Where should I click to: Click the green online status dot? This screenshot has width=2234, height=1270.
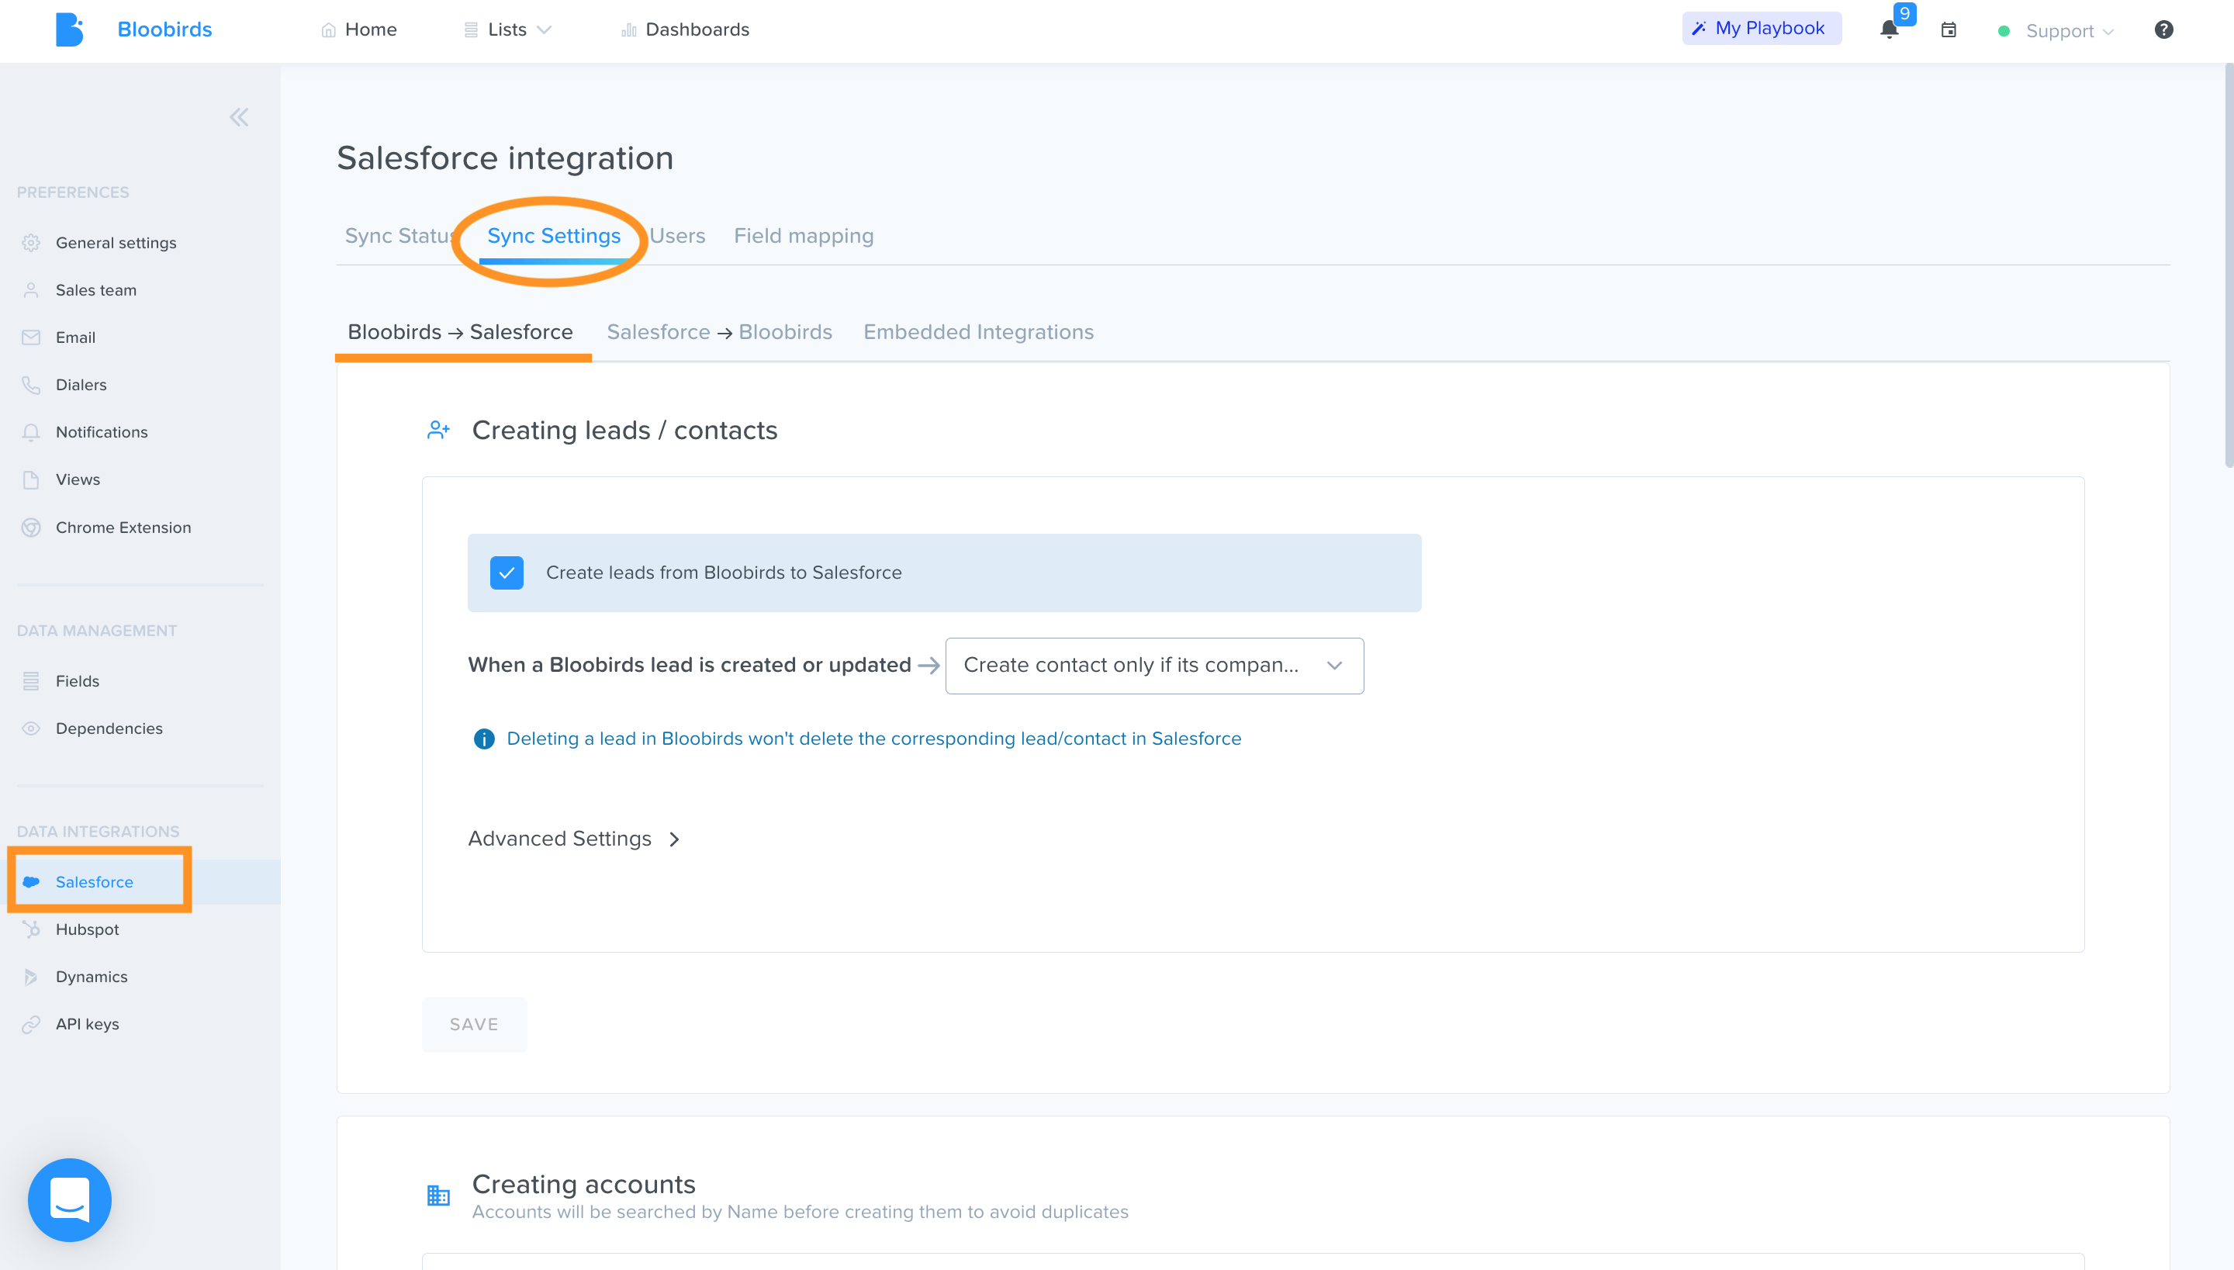(2004, 31)
